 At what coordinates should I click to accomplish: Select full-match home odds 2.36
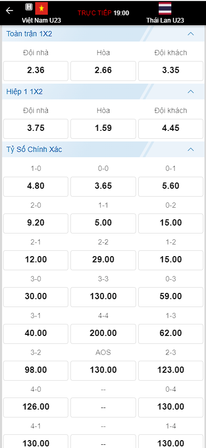pyautogui.click(x=36, y=71)
